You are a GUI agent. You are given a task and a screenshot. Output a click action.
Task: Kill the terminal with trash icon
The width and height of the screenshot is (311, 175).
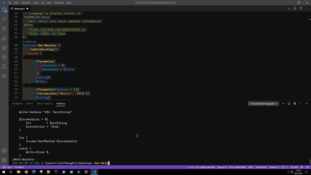point(295,104)
